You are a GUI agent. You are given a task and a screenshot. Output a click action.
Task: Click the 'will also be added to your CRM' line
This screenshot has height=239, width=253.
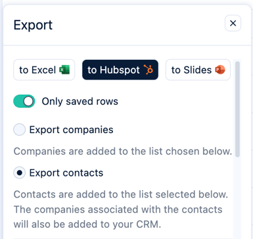[87, 225]
